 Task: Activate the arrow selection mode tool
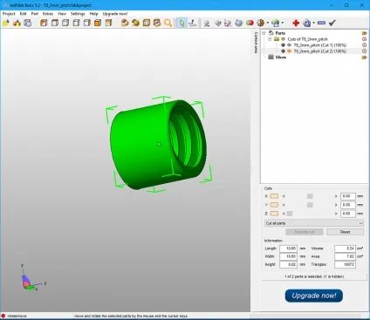click(182, 23)
